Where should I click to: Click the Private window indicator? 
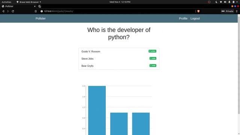coord(227,11)
